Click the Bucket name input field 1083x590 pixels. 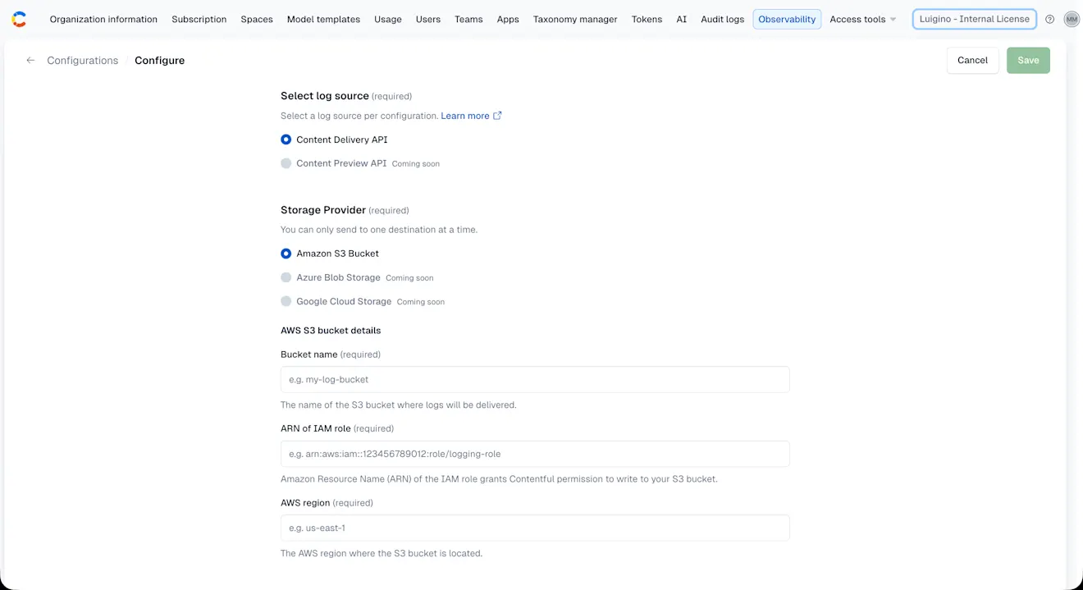pos(534,379)
